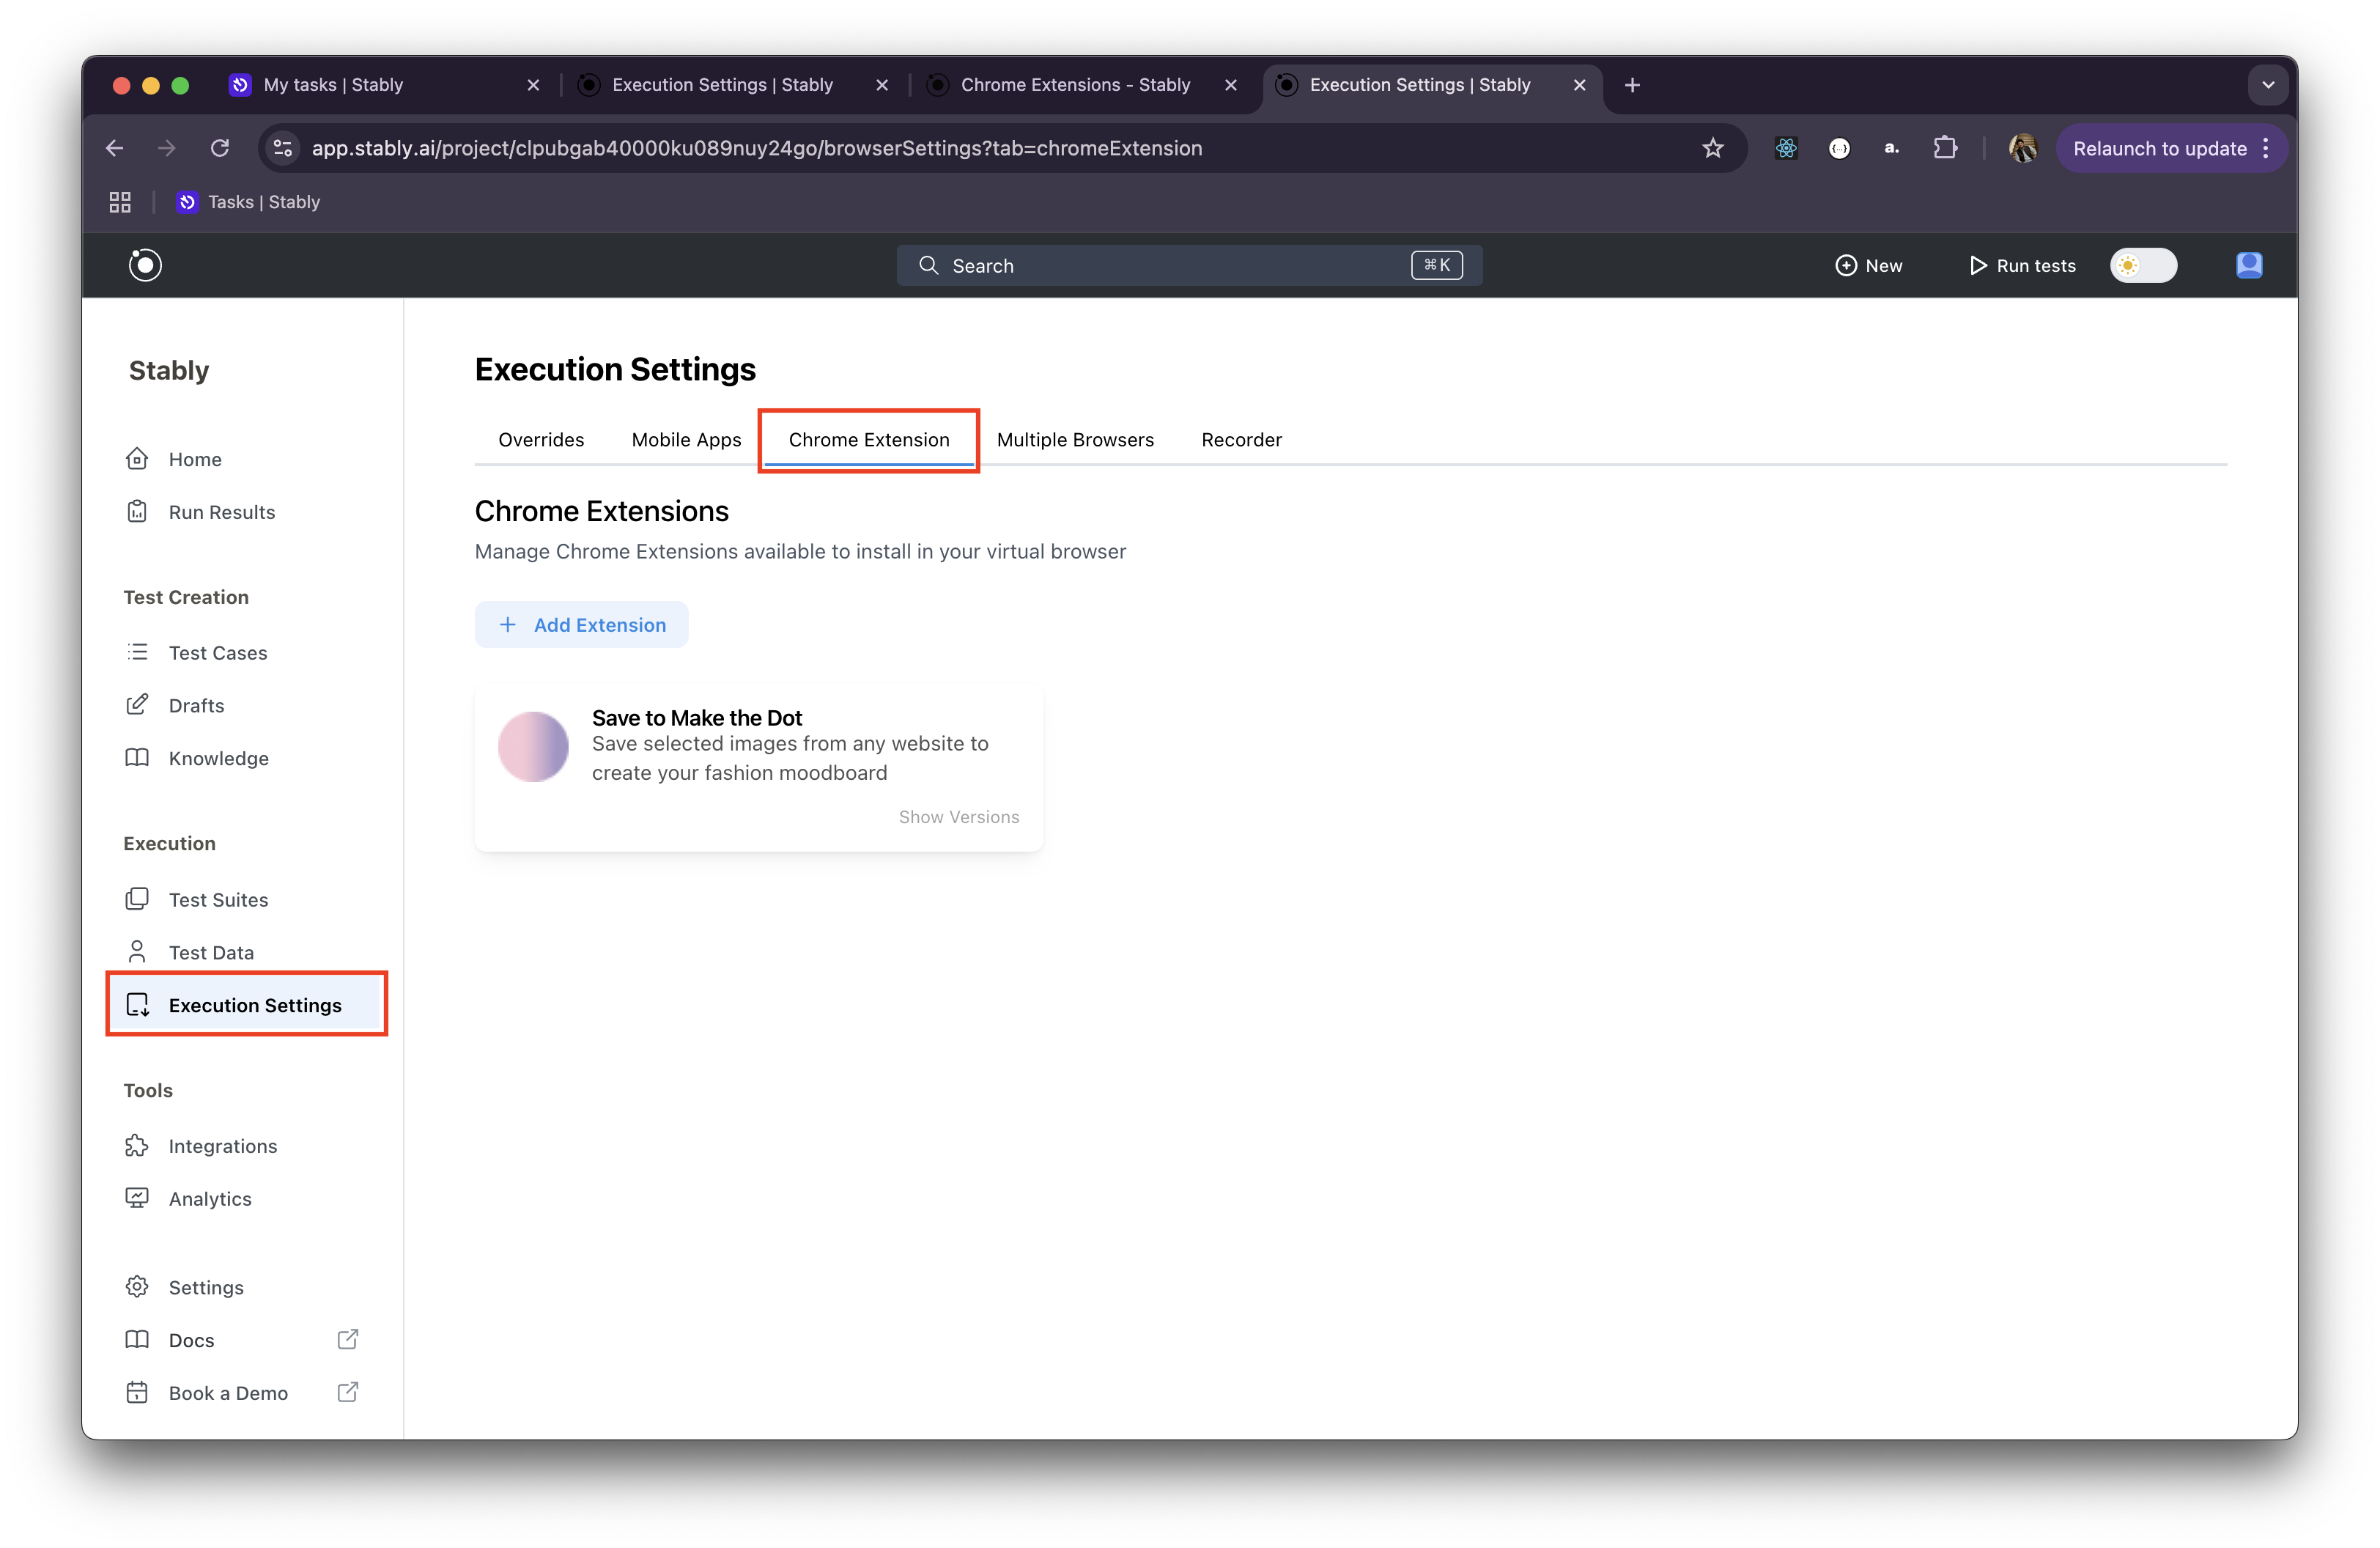The height and width of the screenshot is (1548, 2380).
Task: Click the round white extension icon
Action: pyautogui.click(x=1839, y=148)
